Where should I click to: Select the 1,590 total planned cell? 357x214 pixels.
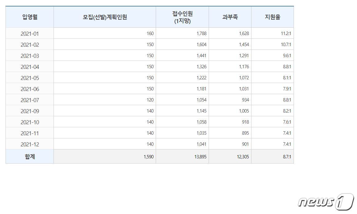point(148,157)
